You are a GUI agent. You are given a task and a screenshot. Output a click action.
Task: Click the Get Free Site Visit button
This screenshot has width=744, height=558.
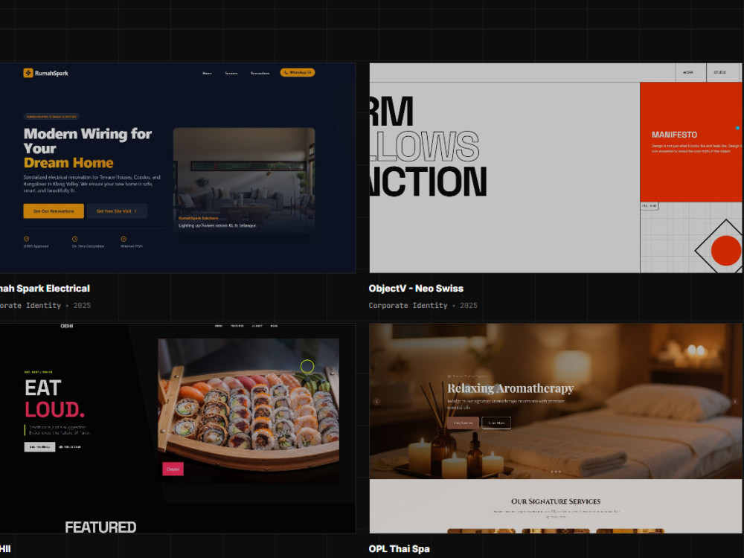click(117, 211)
